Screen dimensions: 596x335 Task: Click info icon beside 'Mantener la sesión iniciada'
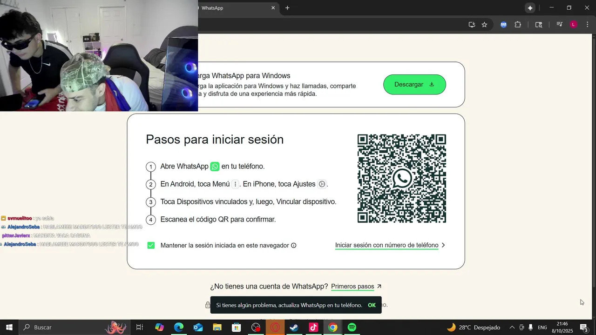point(293,245)
